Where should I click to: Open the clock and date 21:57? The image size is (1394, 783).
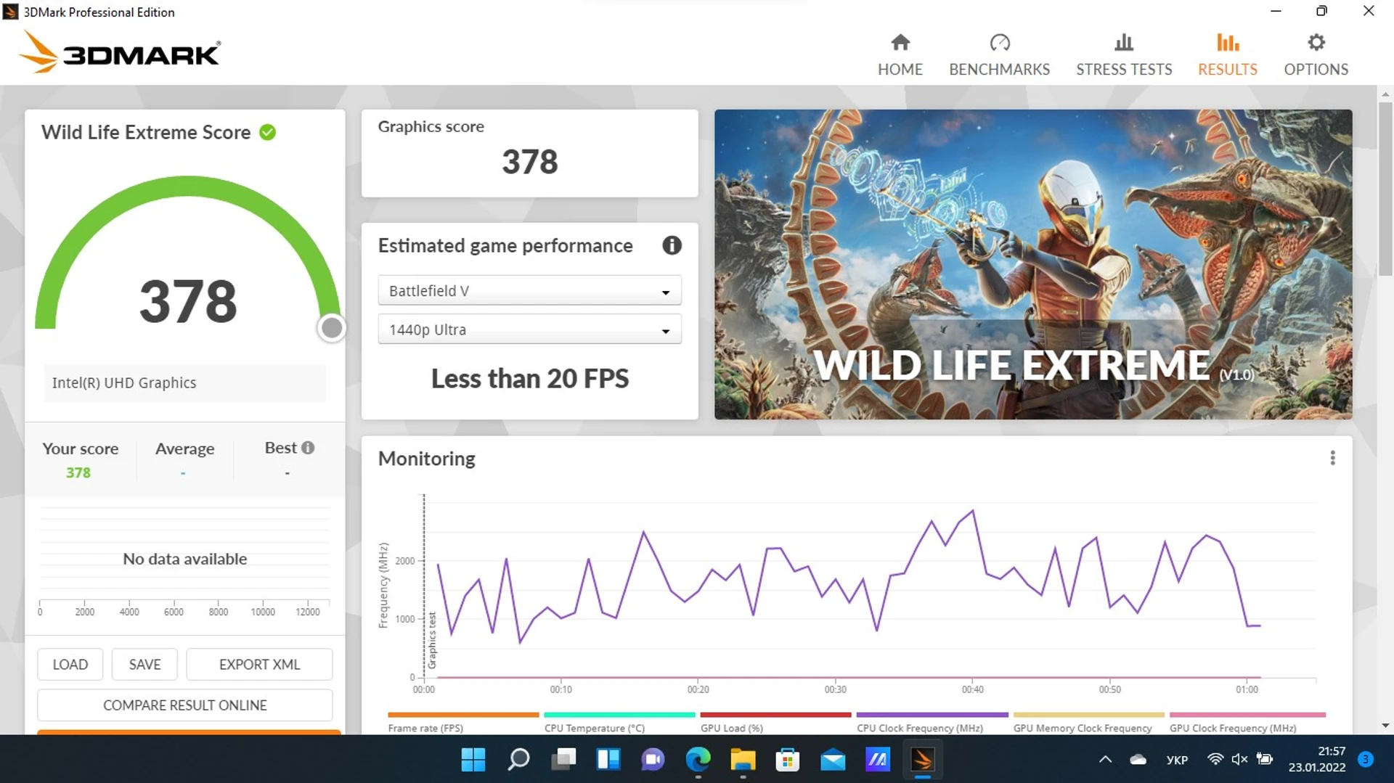1317,759
